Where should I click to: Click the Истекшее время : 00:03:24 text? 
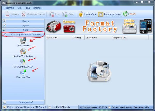pos(94,107)
